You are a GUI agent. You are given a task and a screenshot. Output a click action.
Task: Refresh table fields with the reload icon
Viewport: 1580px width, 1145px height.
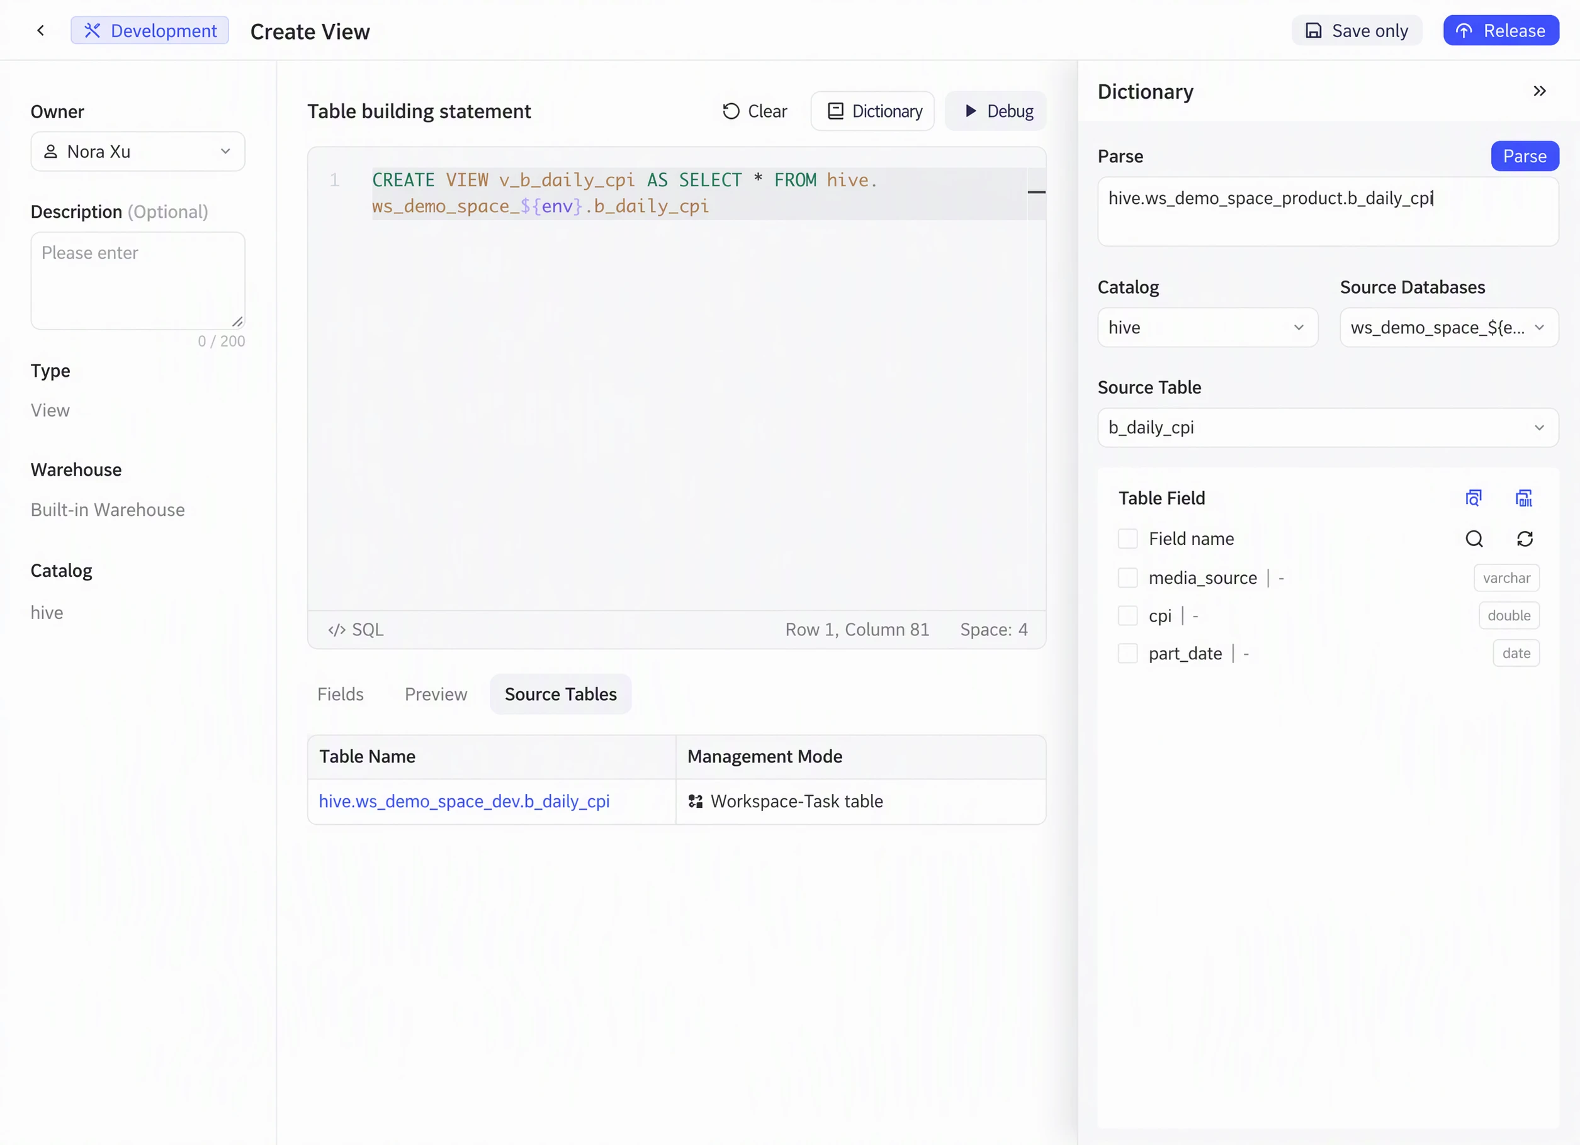point(1525,539)
